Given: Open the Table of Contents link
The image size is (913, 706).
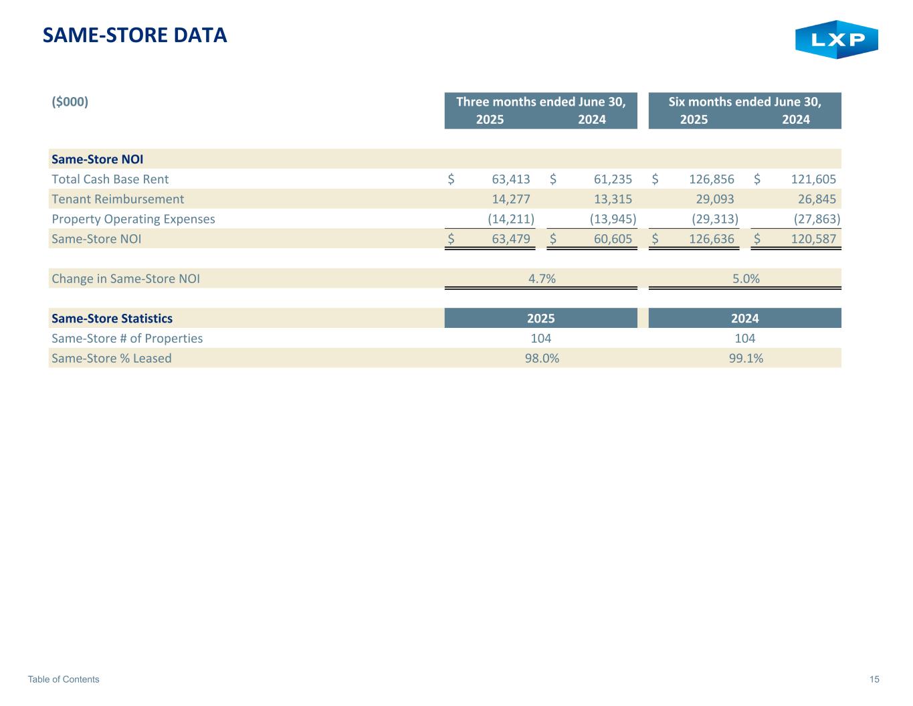Looking at the screenshot, I should point(64,679).
